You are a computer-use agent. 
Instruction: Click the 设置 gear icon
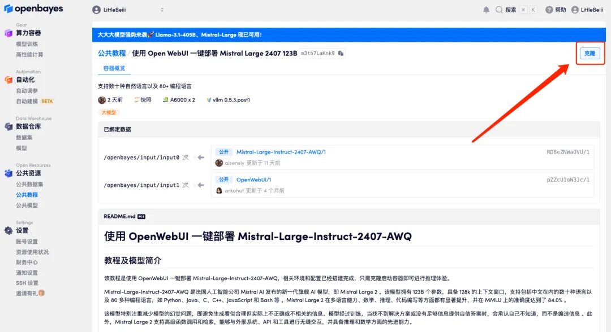click(8, 230)
